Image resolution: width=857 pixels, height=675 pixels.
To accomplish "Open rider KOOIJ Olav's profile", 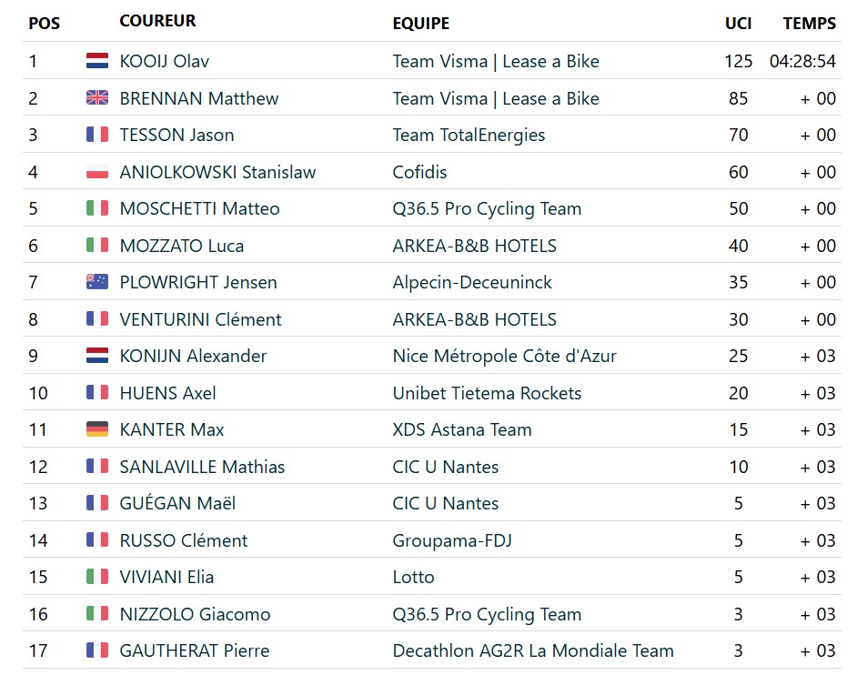I will tap(165, 61).
